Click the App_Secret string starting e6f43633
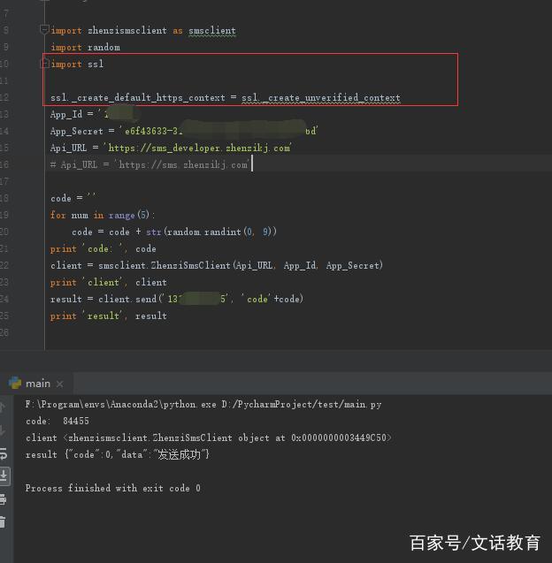552x563 pixels. click(x=220, y=131)
